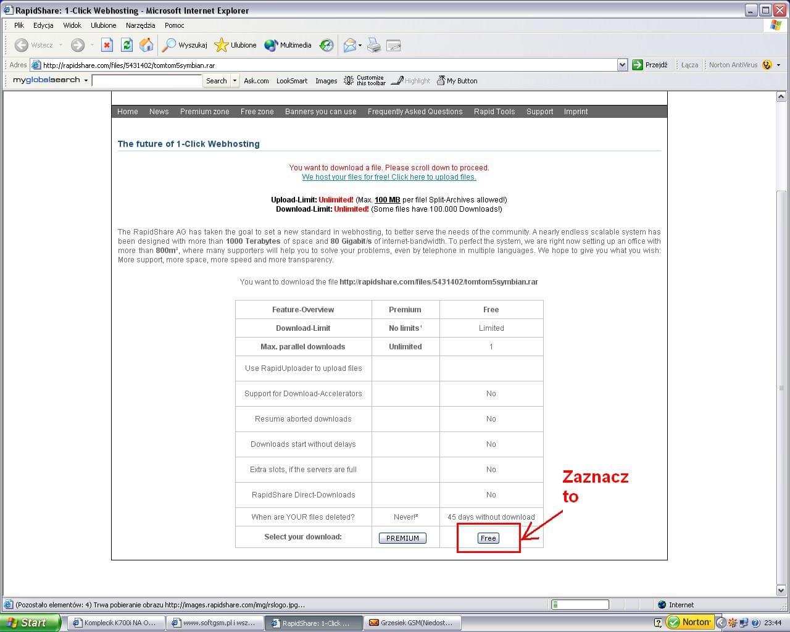
Task: Click the page load progress bar
Action: (580, 605)
